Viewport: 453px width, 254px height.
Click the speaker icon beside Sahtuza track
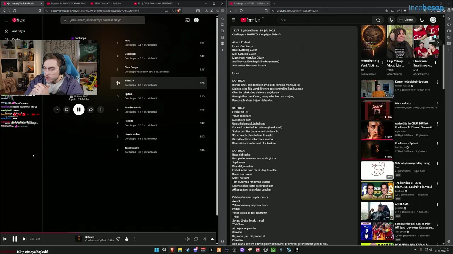coord(117,83)
